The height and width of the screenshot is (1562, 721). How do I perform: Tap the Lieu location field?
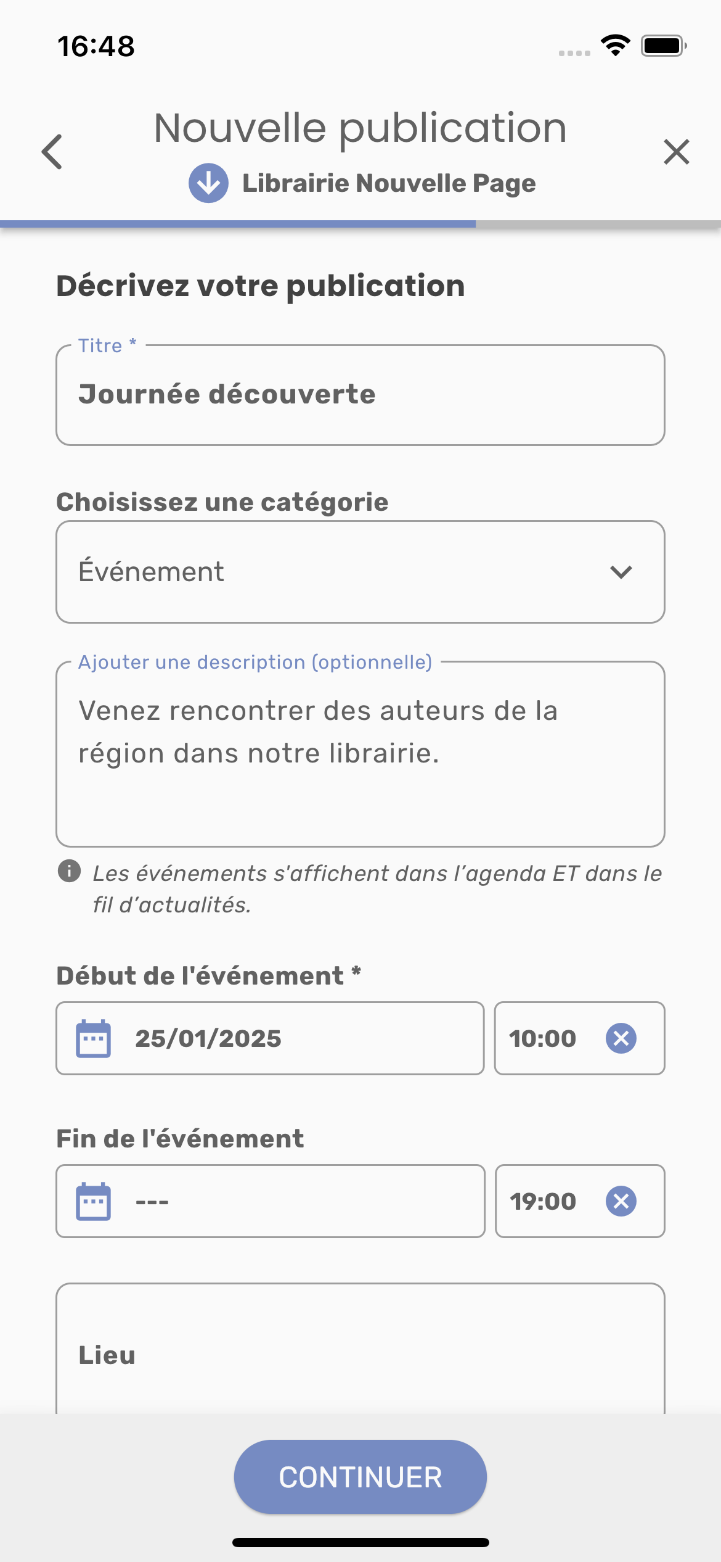[360, 1355]
